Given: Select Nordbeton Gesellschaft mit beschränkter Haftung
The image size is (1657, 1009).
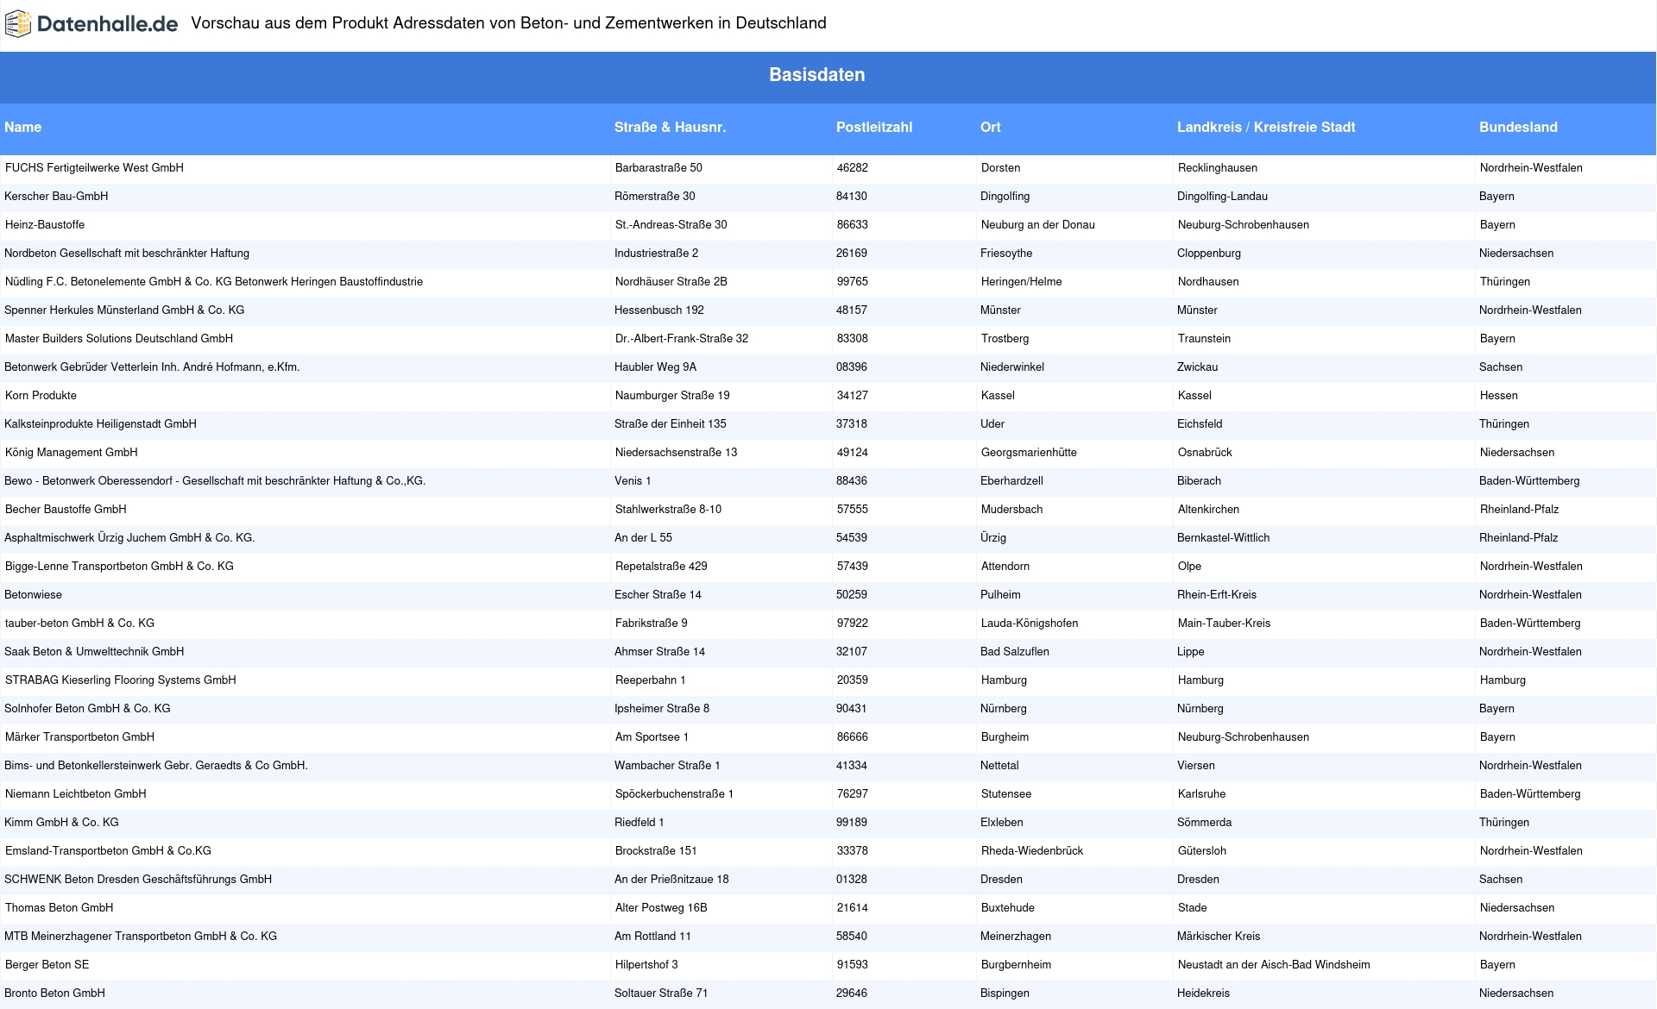Looking at the screenshot, I should (127, 254).
